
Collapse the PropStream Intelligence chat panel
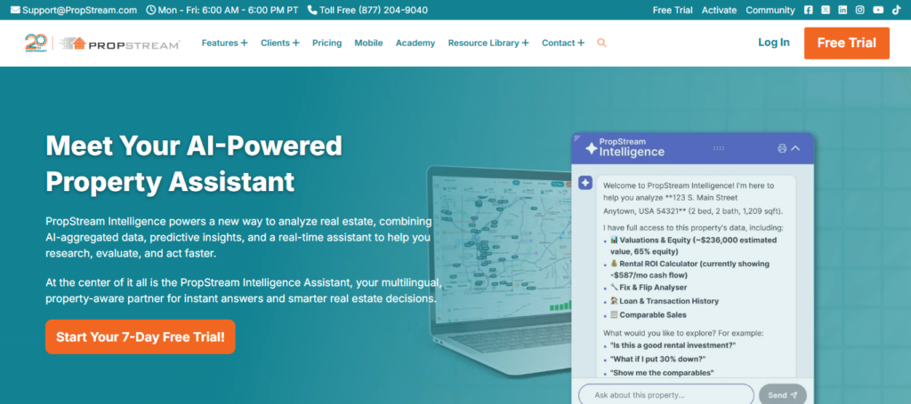click(x=796, y=148)
